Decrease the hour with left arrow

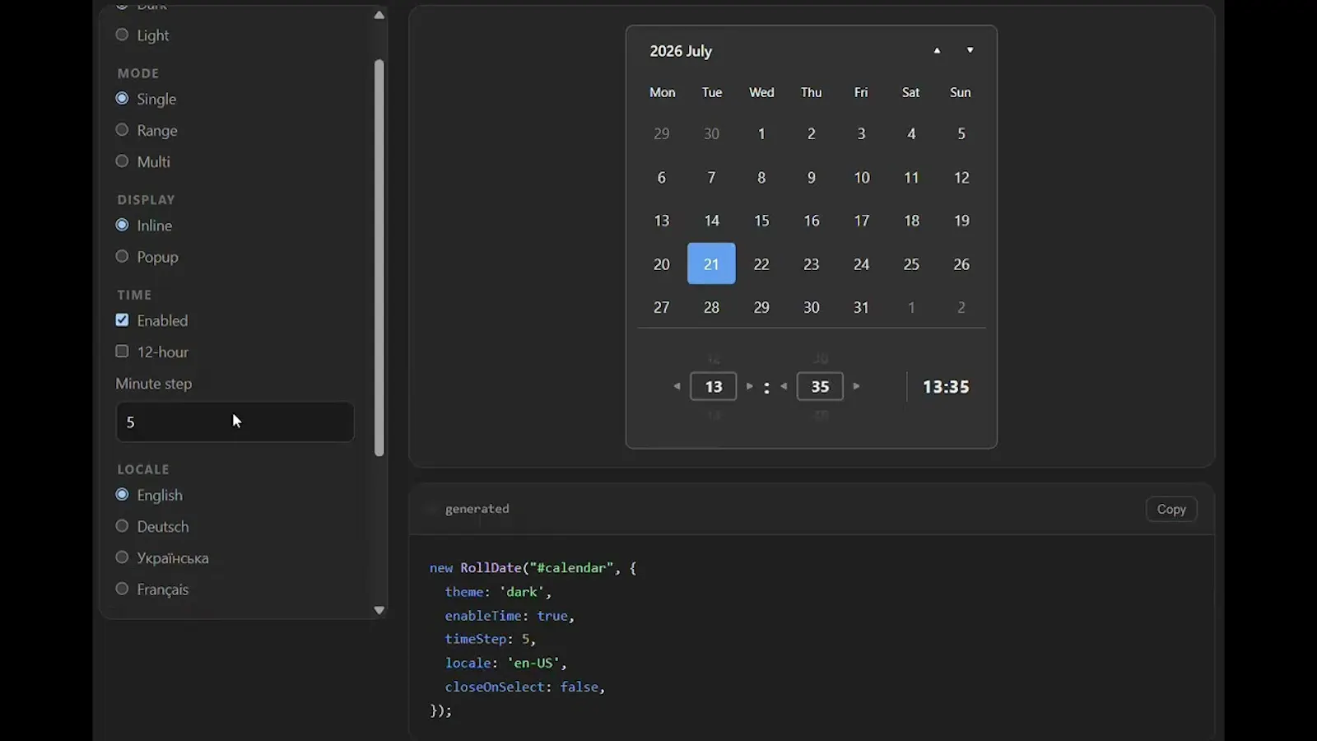(x=677, y=386)
